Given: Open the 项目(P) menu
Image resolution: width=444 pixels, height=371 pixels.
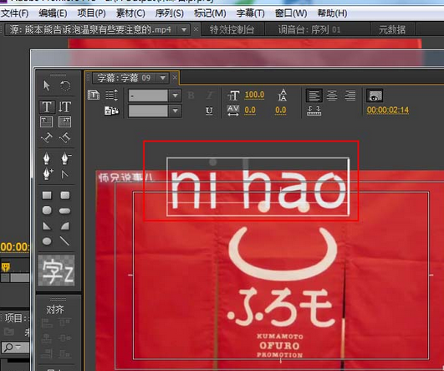Looking at the screenshot, I should pyautogui.click(x=91, y=13).
